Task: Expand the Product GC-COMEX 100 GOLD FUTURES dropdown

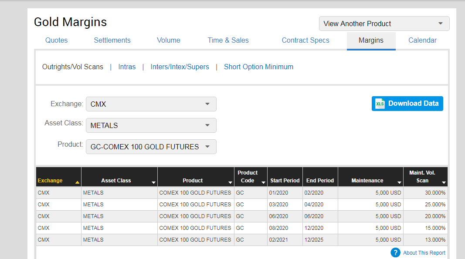Action: pyautogui.click(x=151, y=147)
